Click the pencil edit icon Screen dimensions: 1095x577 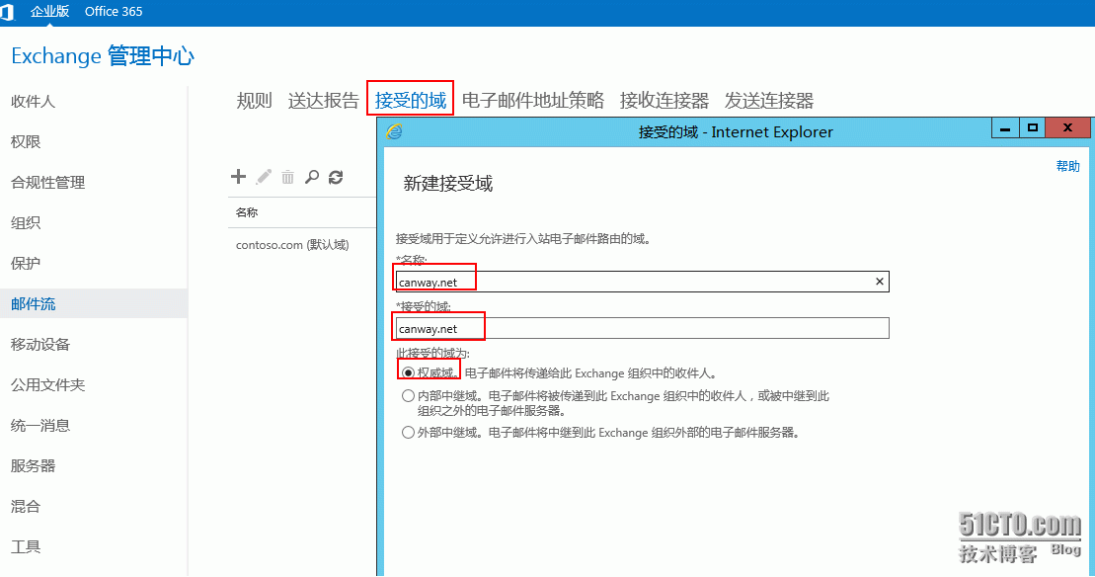264,177
